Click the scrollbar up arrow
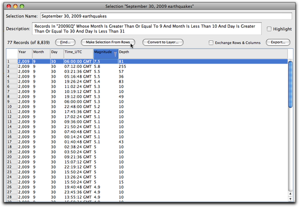 [290, 194]
